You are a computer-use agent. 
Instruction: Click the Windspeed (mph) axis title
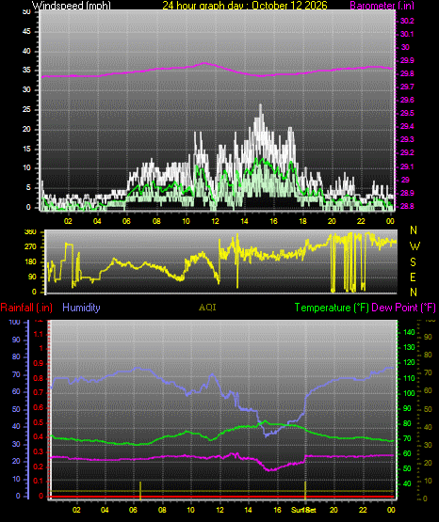click(x=71, y=6)
